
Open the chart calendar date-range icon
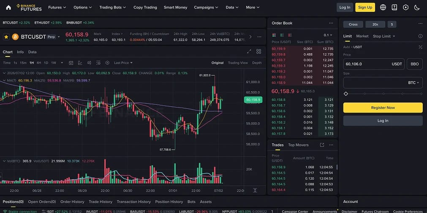coord(71,63)
